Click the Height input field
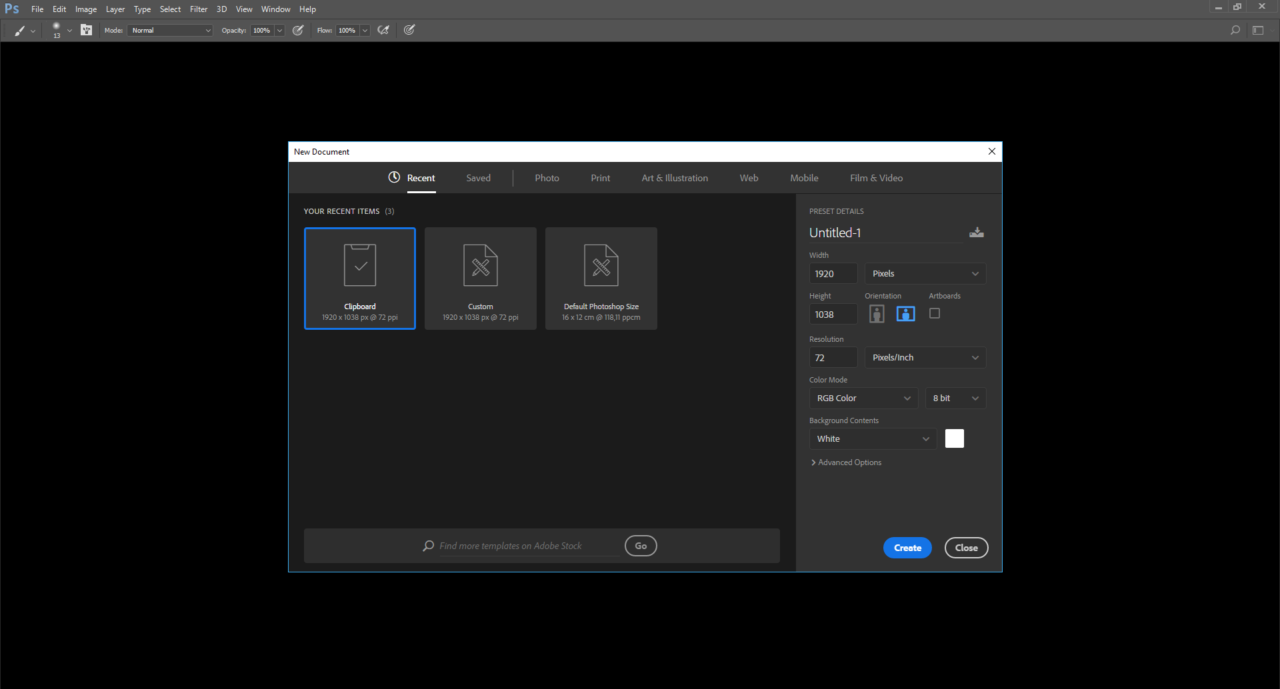The height and width of the screenshot is (689, 1280). coord(833,315)
